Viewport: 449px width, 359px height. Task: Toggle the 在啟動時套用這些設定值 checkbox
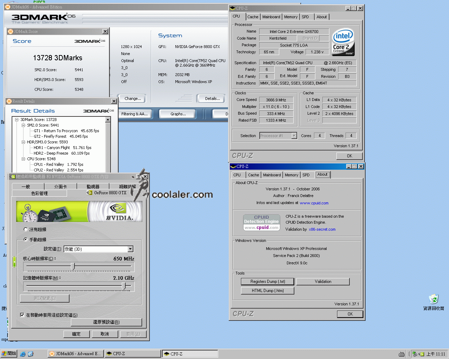[x=22, y=315]
